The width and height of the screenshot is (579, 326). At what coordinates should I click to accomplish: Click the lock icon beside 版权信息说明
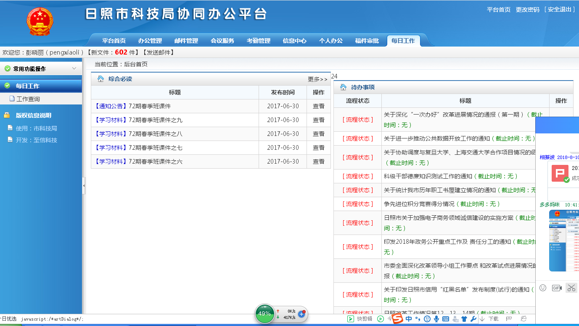pos(7,115)
